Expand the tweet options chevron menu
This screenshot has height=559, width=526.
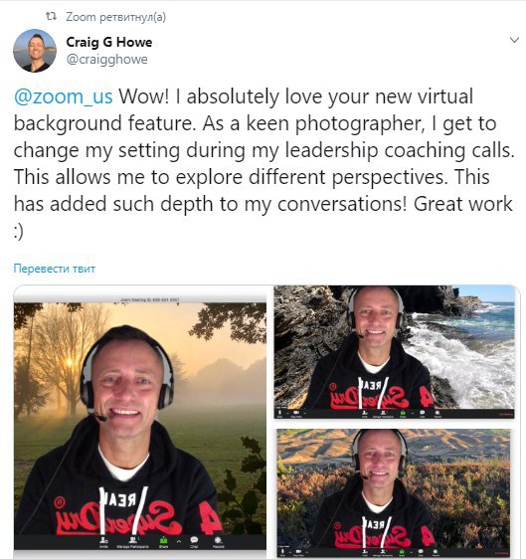(514, 40)
